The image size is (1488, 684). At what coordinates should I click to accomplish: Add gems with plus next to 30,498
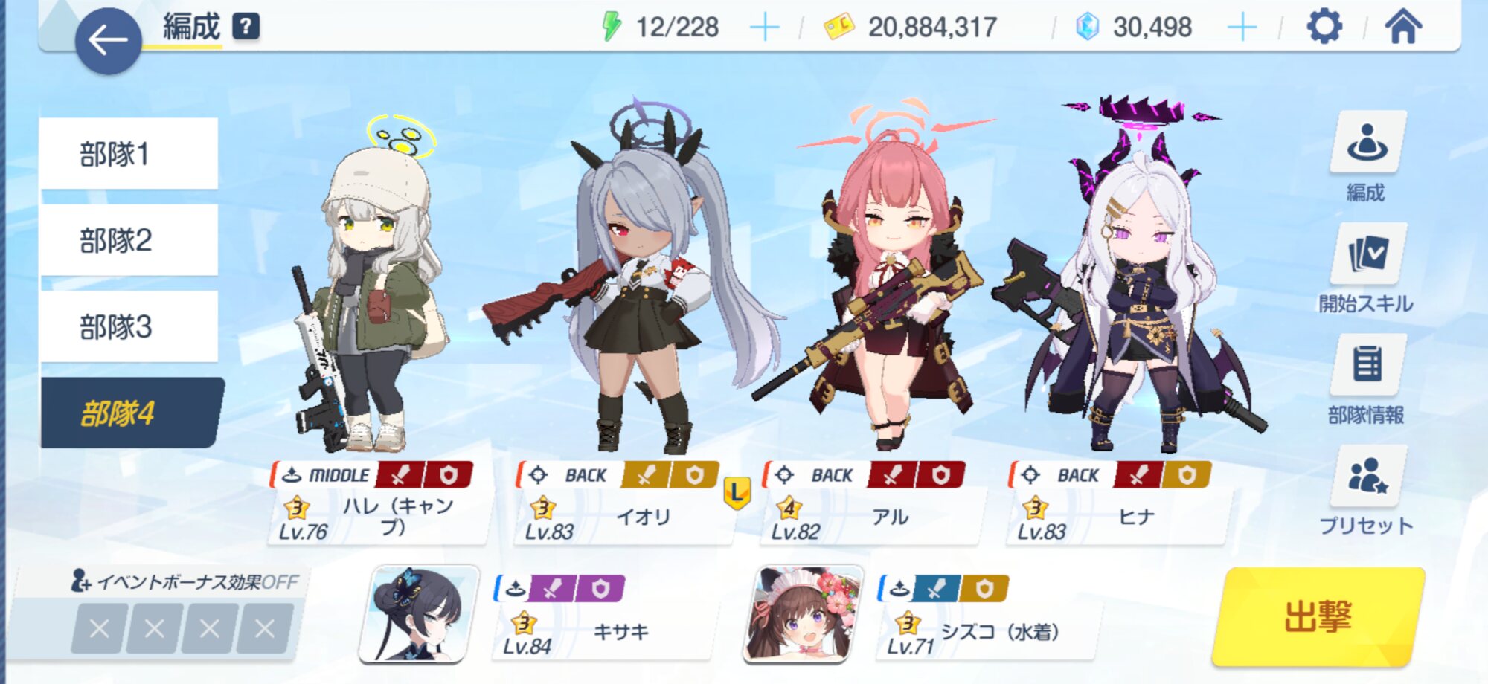click(1242, 28)
